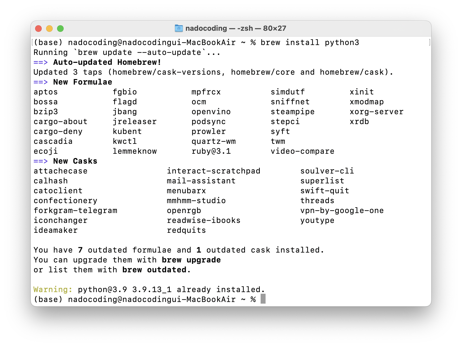Click the formula name 'prowler'
Image resolution: width=462 pixels, height=347 pixels.
coord(209,131)
